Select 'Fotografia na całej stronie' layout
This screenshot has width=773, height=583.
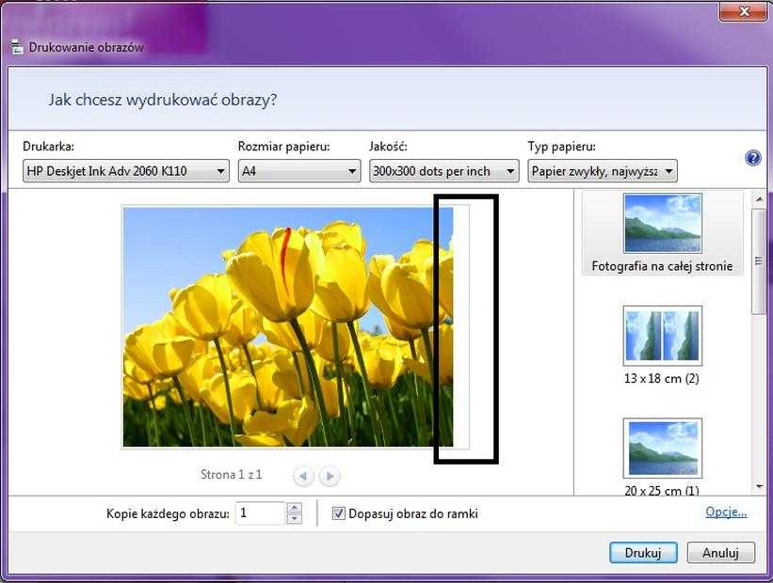click(662, 233)
